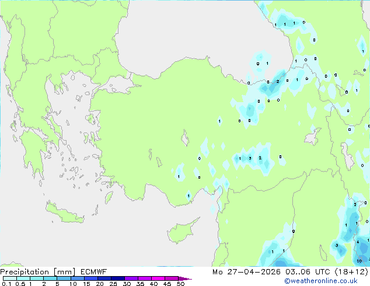Click the '40' legend scale label
370x286 pixels.
[x=153, y=284]
